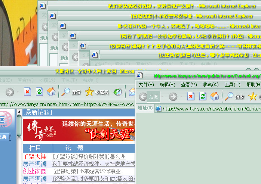Click the page icon inside the 地址(D) field

click(158, 109)
